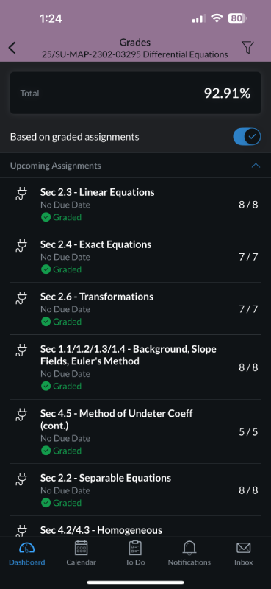Open the Calendar icon in bottom bar

81,548
